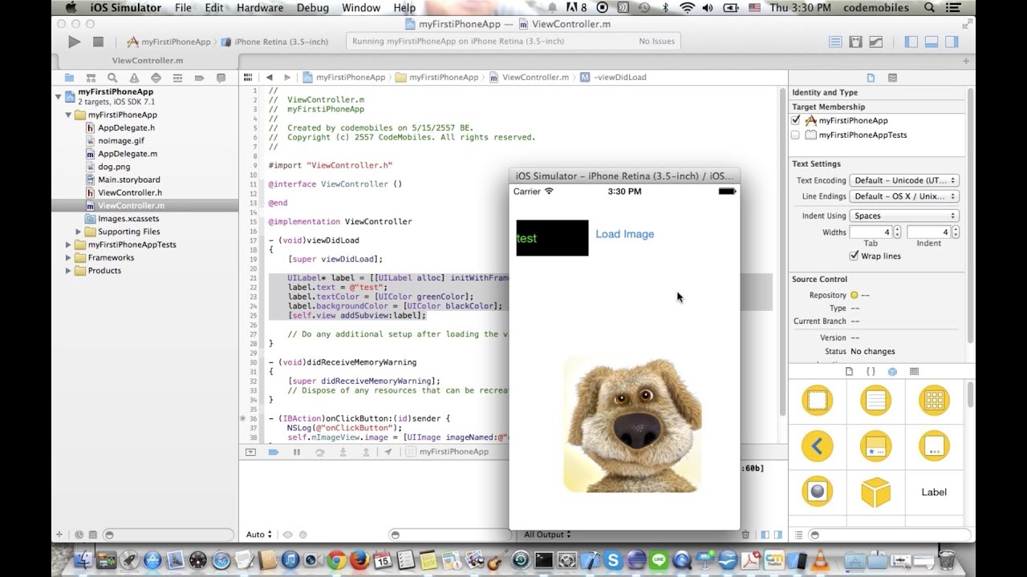This screenshot has width=1027, height=577.
Task: Click the Step into debug button
Action: tap(343, 452)
